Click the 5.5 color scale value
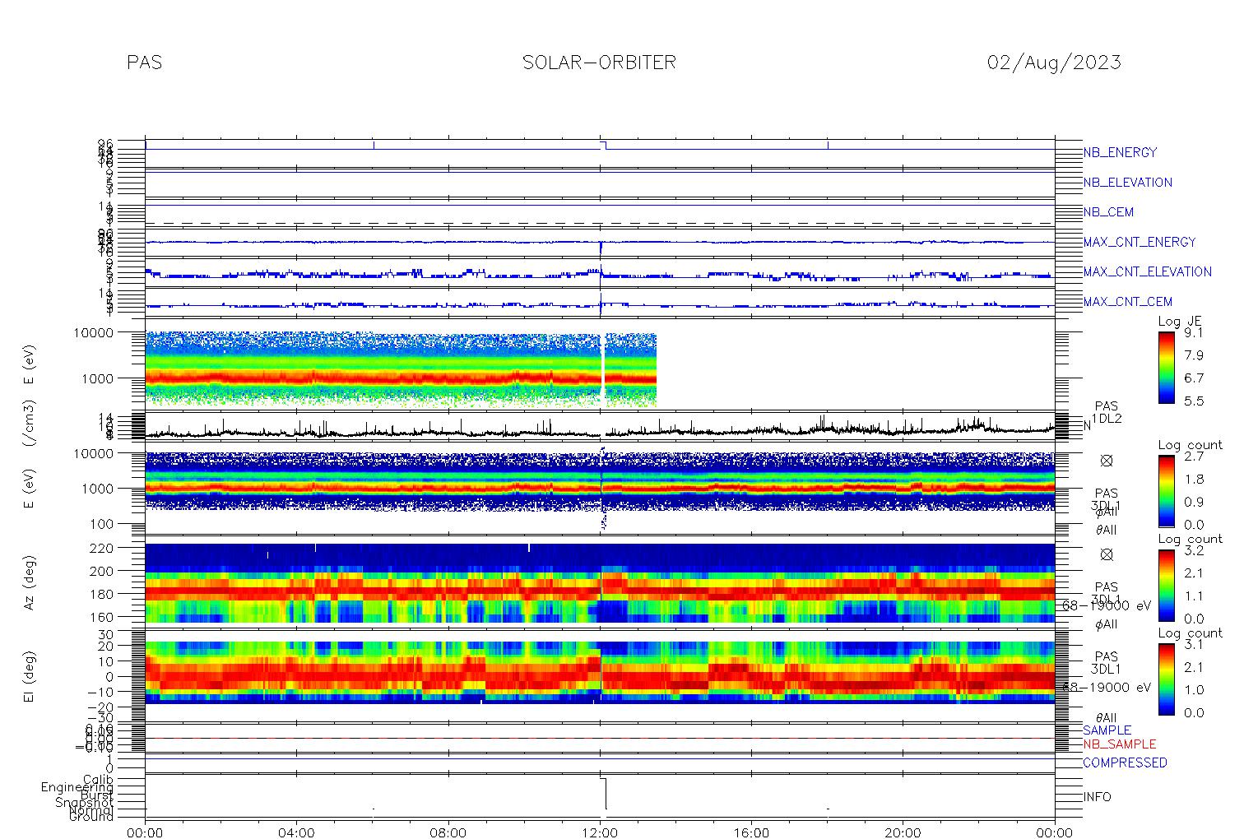1244x839 pixels. pyautogui.click(x=1194, y=401)
